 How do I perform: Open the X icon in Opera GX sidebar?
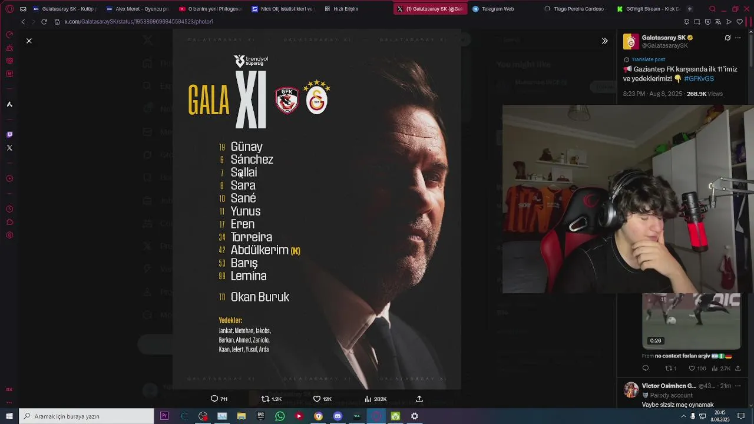tap(9, 148)
